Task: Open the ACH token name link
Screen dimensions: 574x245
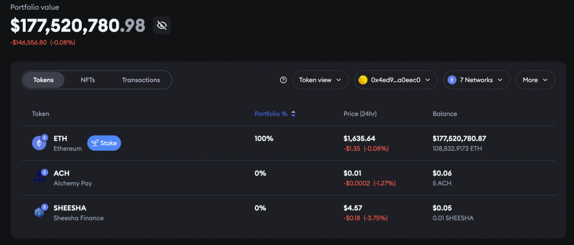Action: (x=62, y=173)
